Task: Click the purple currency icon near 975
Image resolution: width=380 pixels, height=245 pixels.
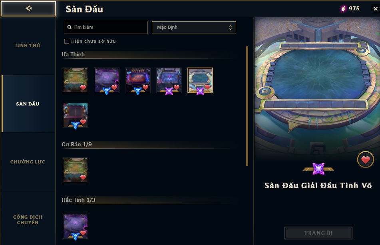Action: [x=343, y=9]
